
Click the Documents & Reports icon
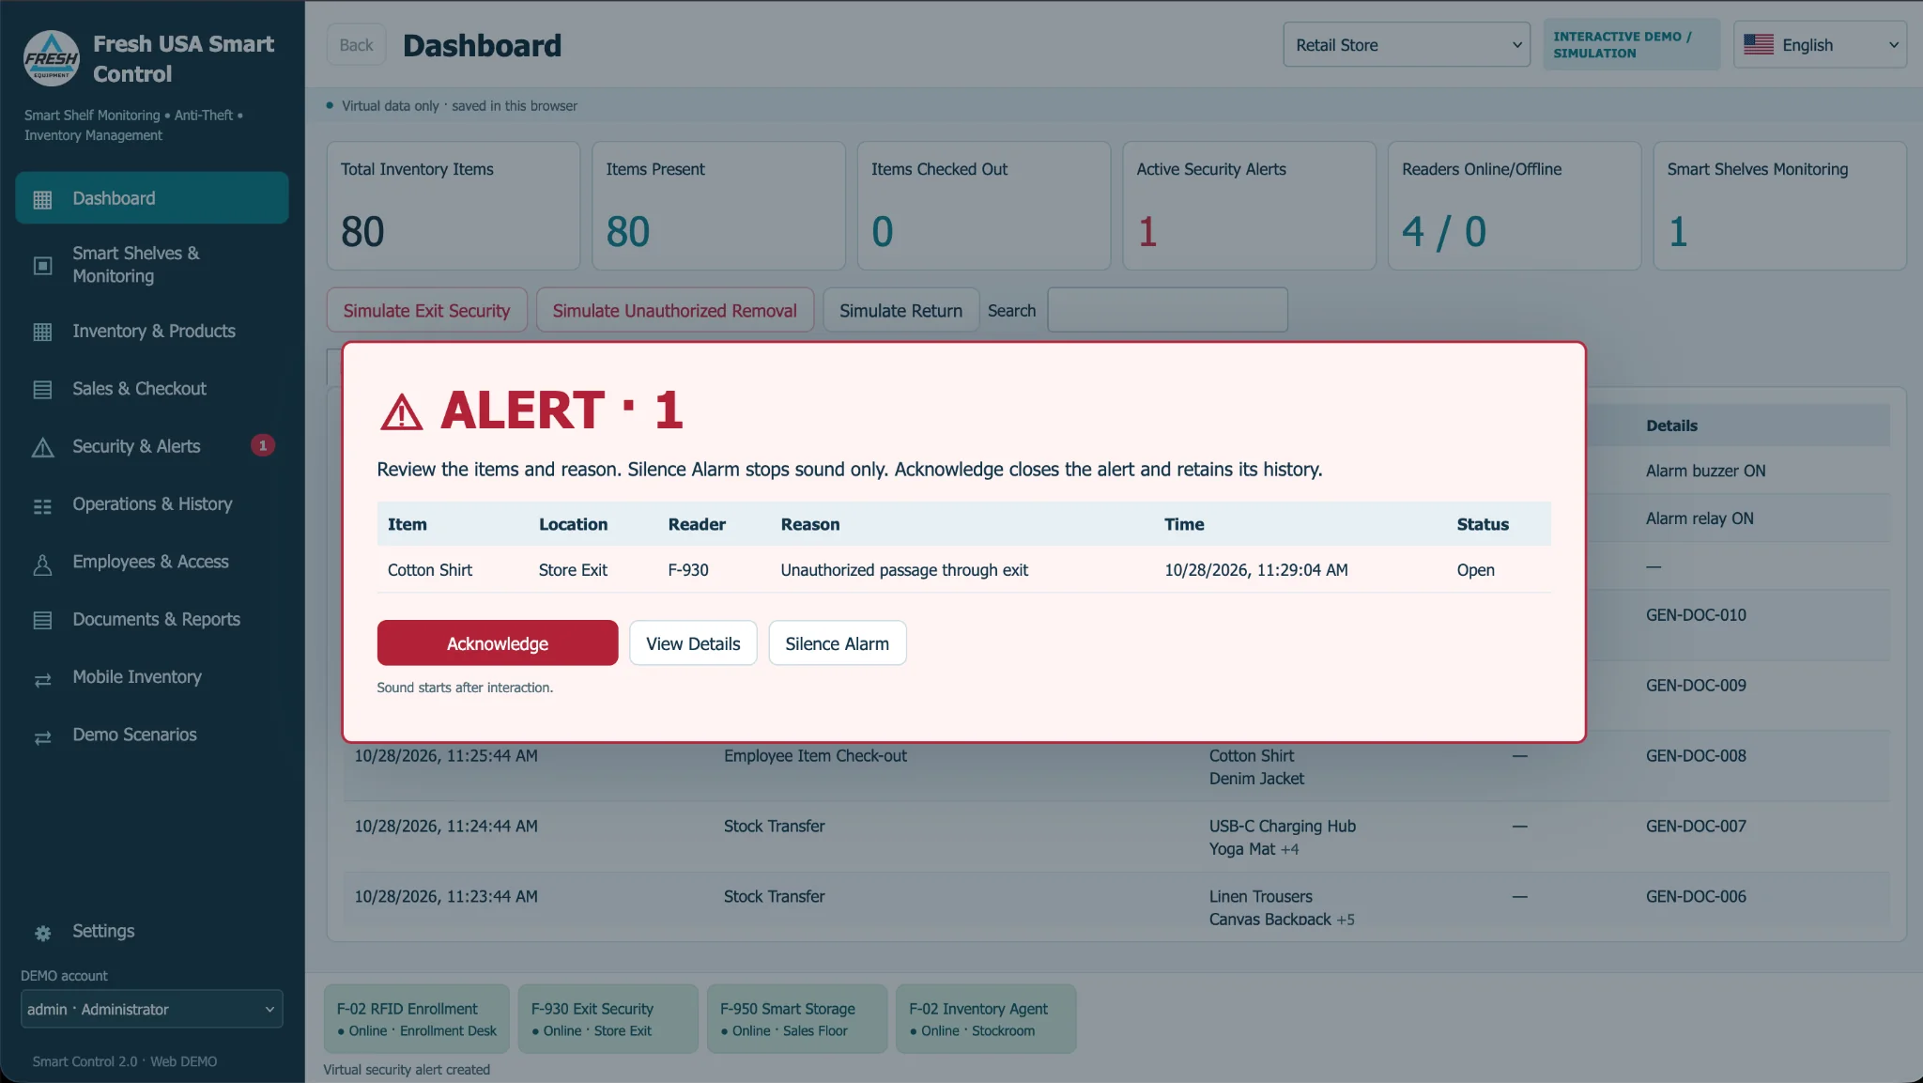coord(42,620)
